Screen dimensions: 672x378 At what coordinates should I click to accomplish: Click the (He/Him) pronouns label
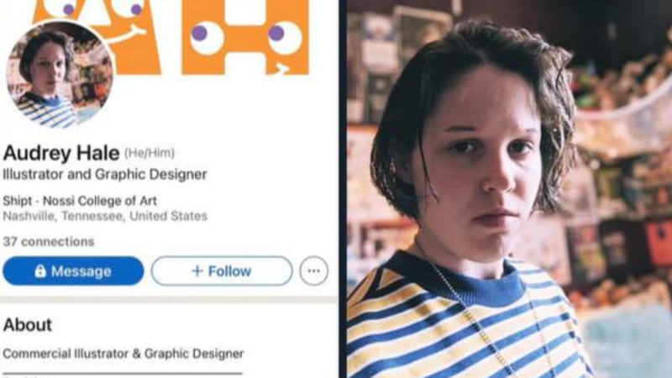click(x=150, y=153)
